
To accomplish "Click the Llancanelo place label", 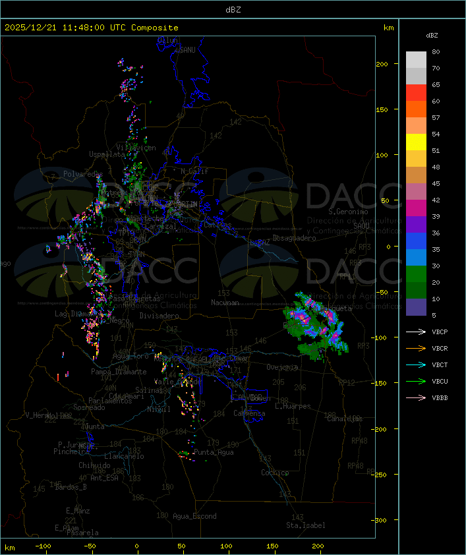I will pyautogui.click(x=124, y=456).
